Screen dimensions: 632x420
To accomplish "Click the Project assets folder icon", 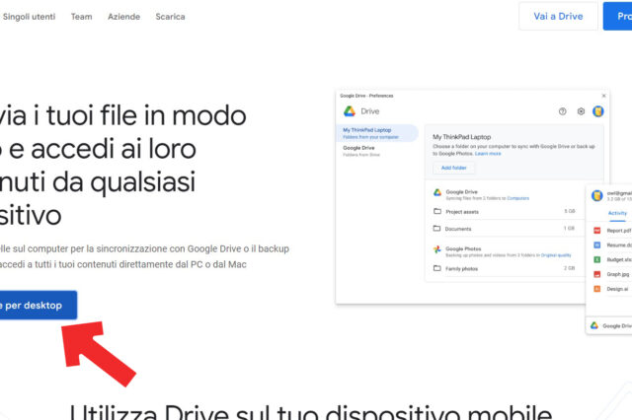I will (437, 211).
